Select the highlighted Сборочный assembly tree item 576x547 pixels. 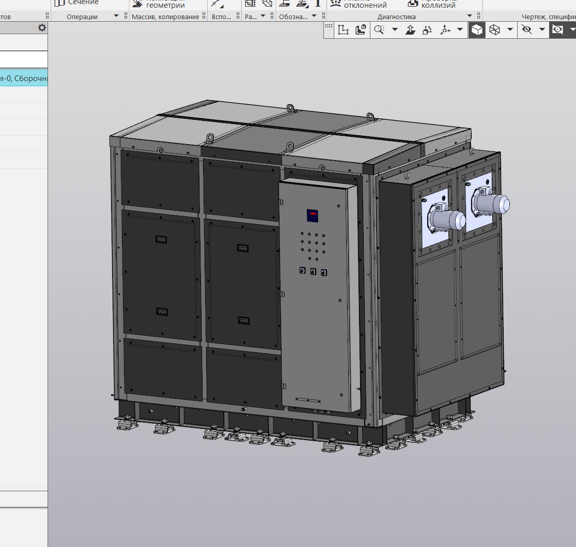(x=24, y=79)
